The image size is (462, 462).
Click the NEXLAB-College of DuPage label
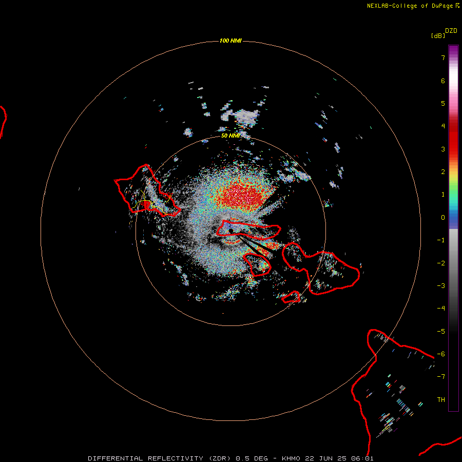click(413, 6)
